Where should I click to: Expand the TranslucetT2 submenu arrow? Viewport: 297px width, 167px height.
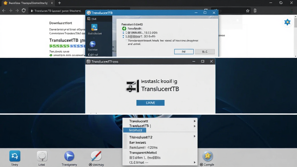coord(195,136)
